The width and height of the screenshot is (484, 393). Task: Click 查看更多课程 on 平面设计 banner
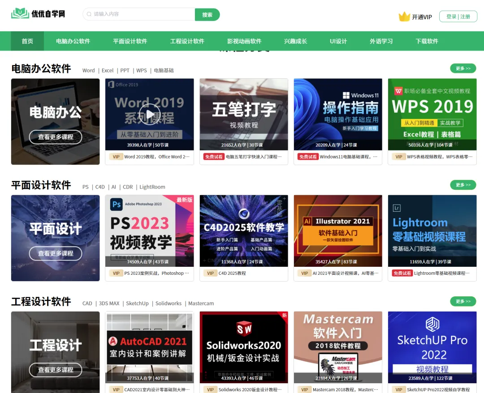pos(56,253)
